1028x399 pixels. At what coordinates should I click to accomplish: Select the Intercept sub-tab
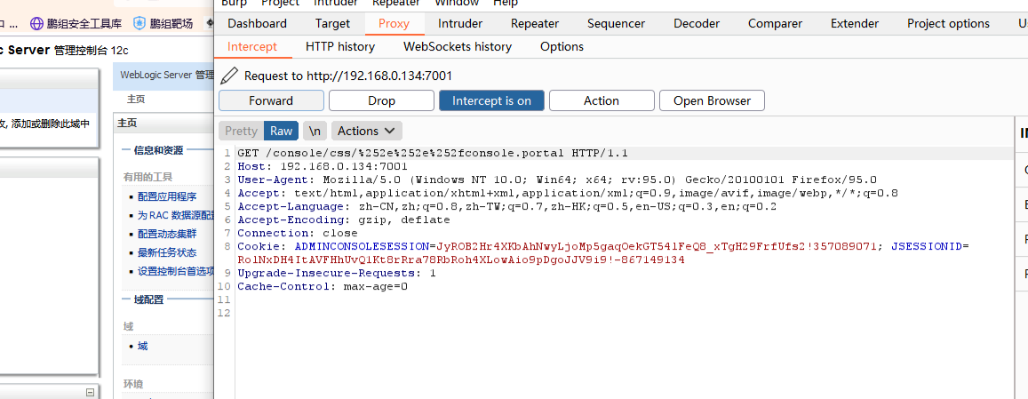[252, 46]
